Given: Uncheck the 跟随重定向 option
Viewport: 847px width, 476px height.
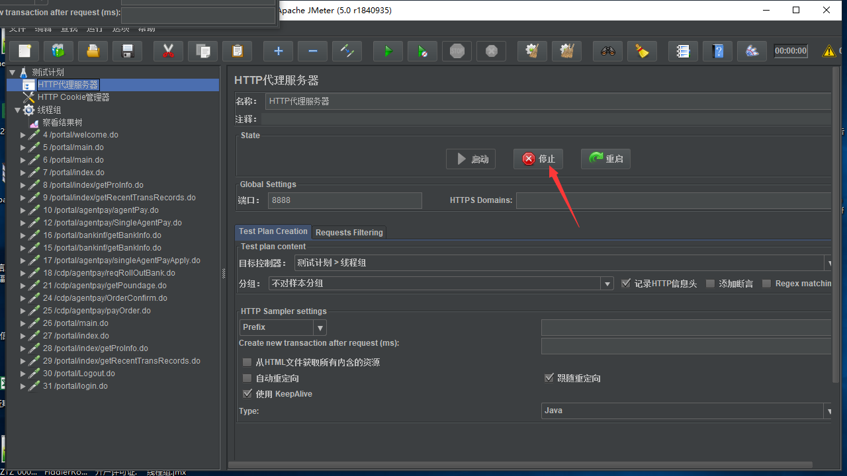Looking at the screenshot, I should 549,377.
